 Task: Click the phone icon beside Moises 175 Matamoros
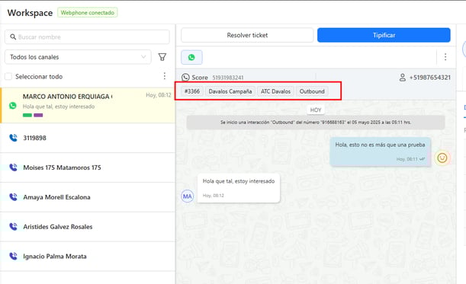click(13, 168)
